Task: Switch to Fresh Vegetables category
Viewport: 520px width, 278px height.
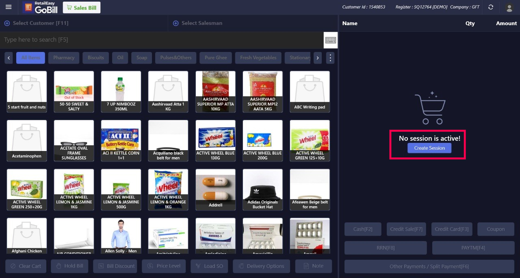Action: click(258, 58)
